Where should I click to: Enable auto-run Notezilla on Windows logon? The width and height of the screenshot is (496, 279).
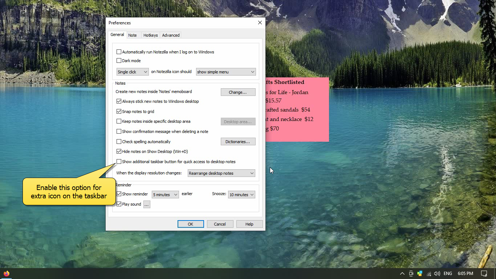[x=119, y=52]
